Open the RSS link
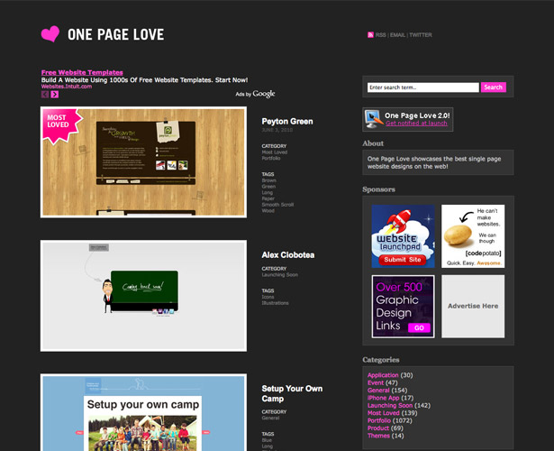Image resolution: width=554 pixels, height=451 pixels. click(x=380, y=34)
